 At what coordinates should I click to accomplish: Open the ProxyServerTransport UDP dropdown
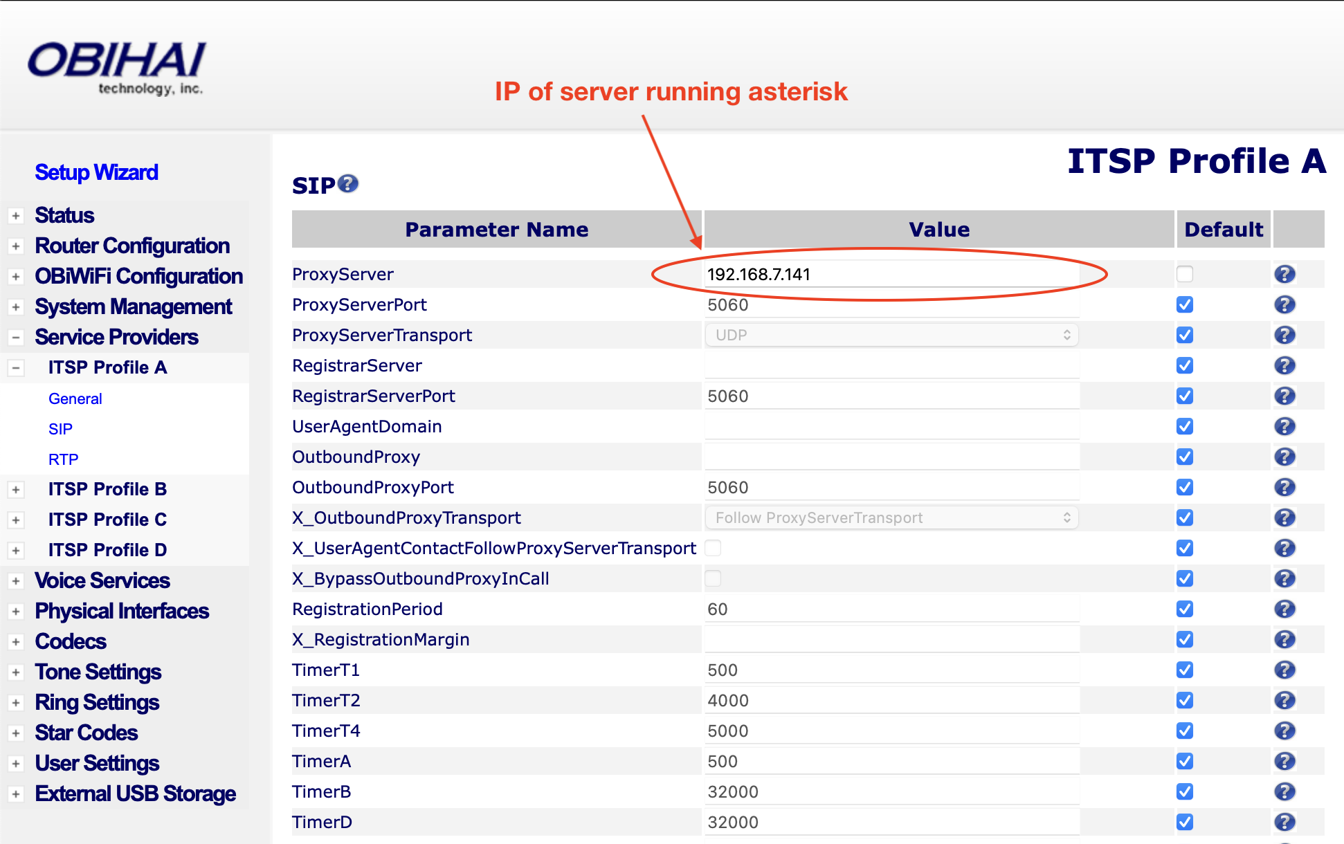(891, 335)
